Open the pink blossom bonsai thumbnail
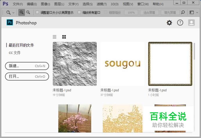 (x=75, y=118)
